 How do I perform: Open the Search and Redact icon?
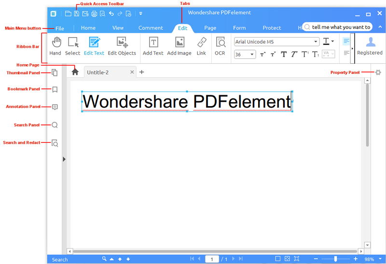click(x=55, y=143)
